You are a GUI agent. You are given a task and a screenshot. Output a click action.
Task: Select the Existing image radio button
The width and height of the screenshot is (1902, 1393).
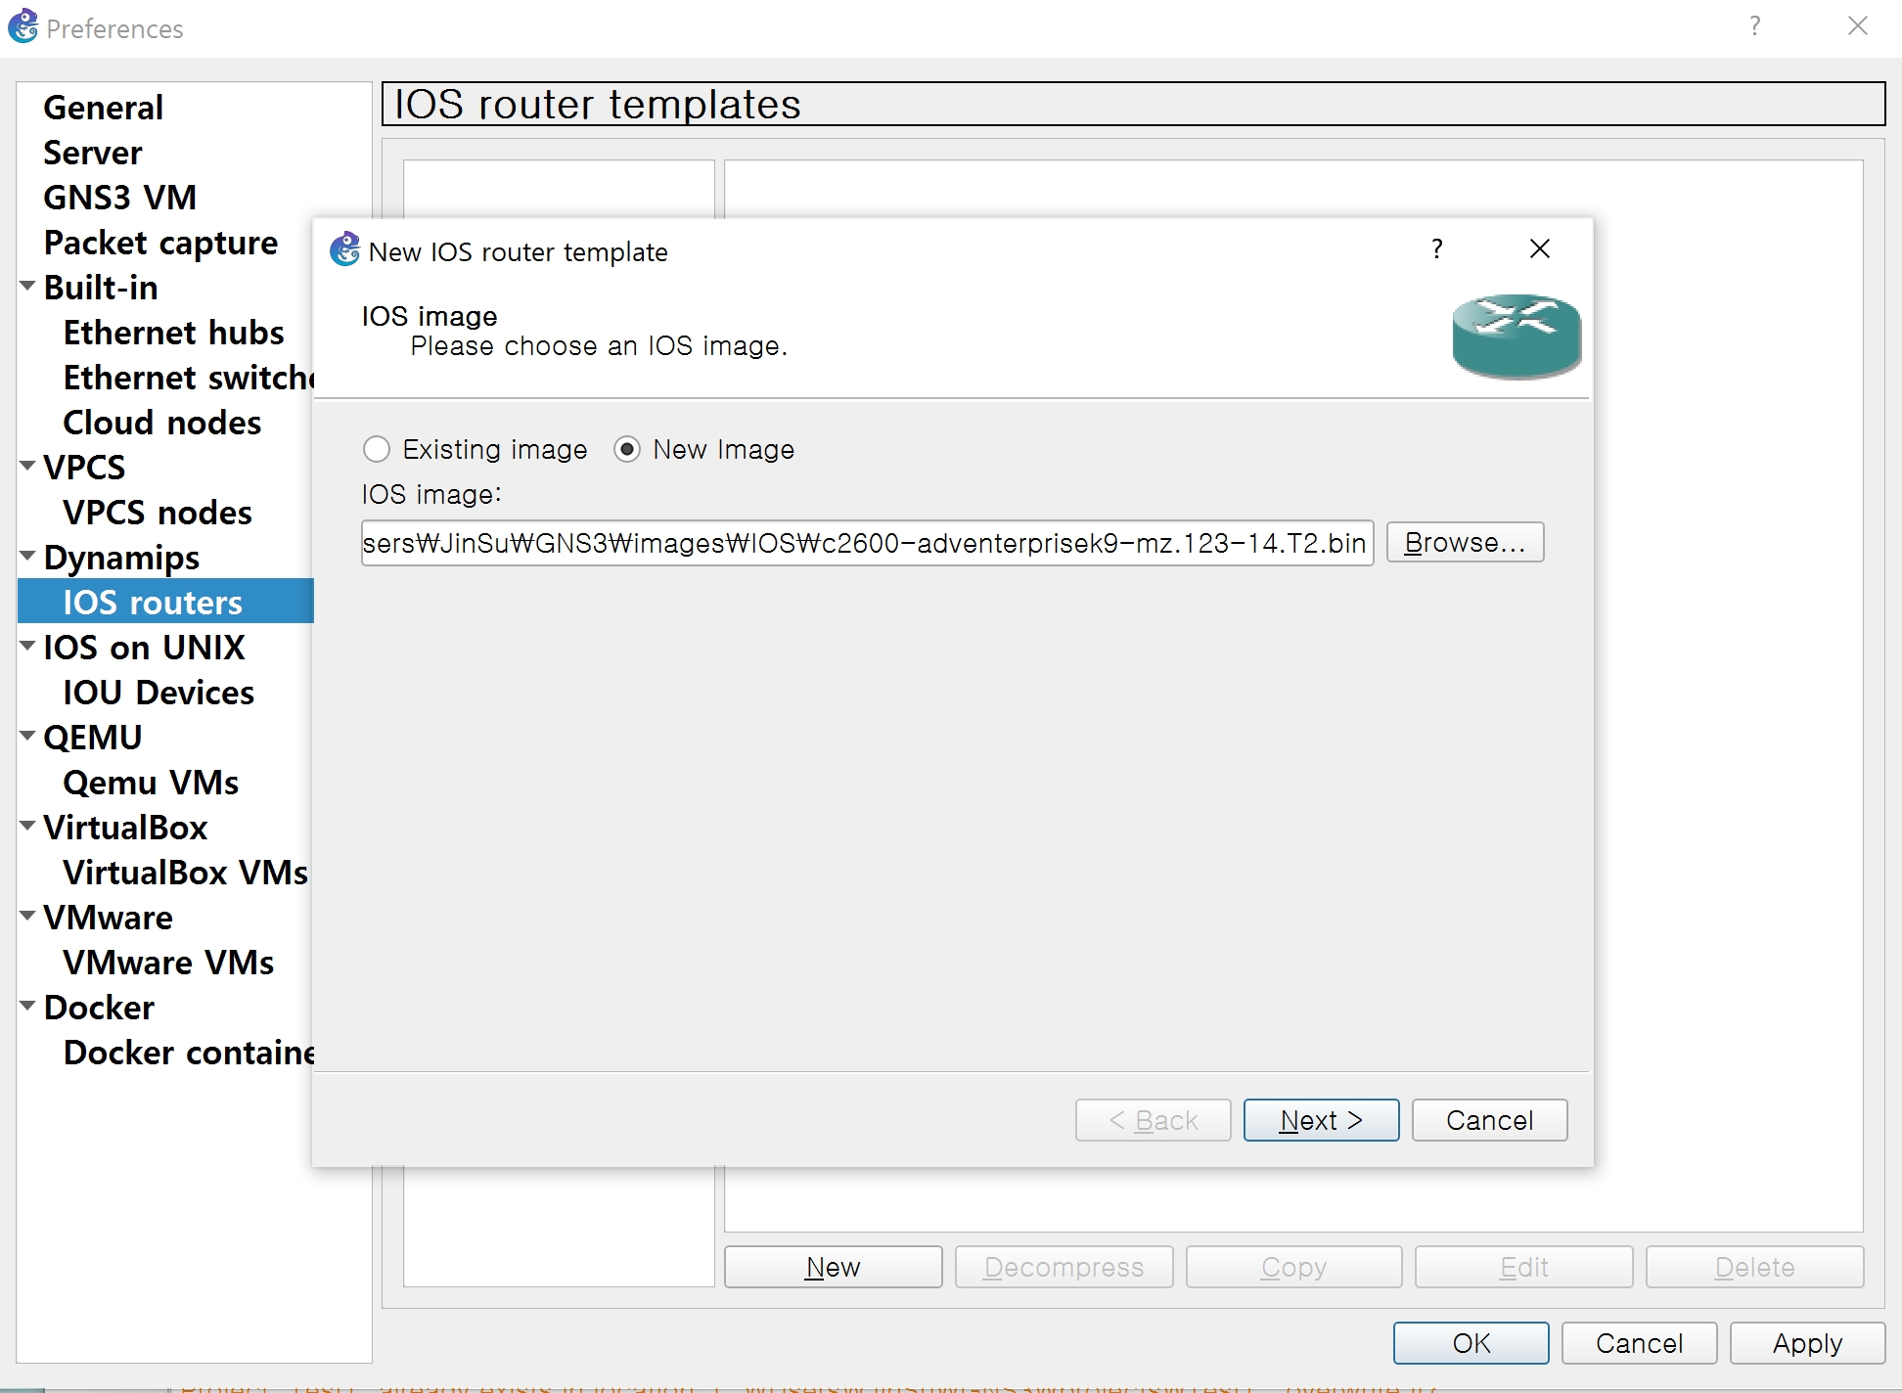click(377, 449)
